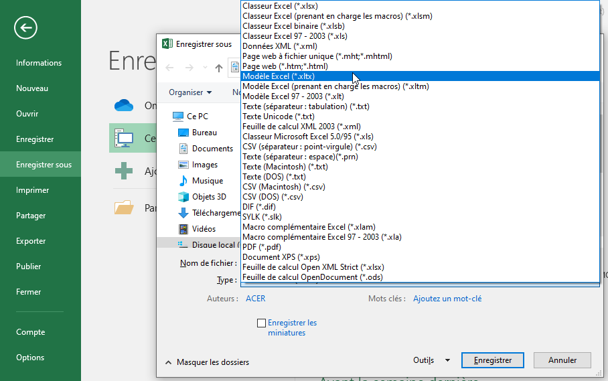
Task: Go back with the dialog's left arrow
Action: point(169,68)
